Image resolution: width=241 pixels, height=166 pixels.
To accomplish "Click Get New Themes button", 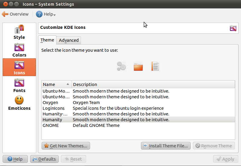I will point(66,146).
